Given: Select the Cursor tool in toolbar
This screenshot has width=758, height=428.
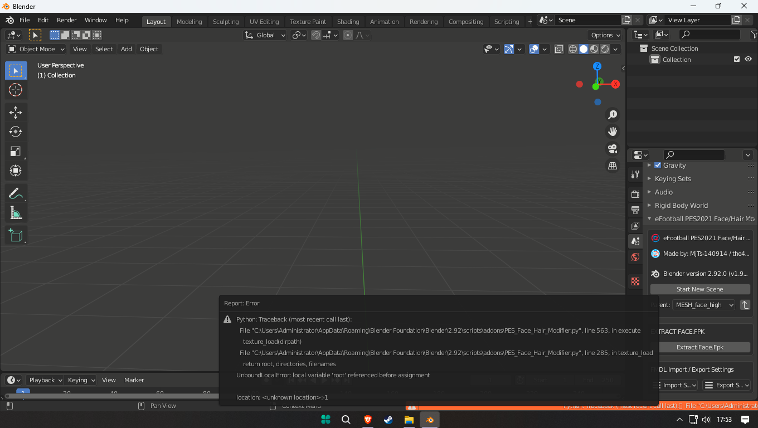Looking at the screenshot, I should point(16,90).
